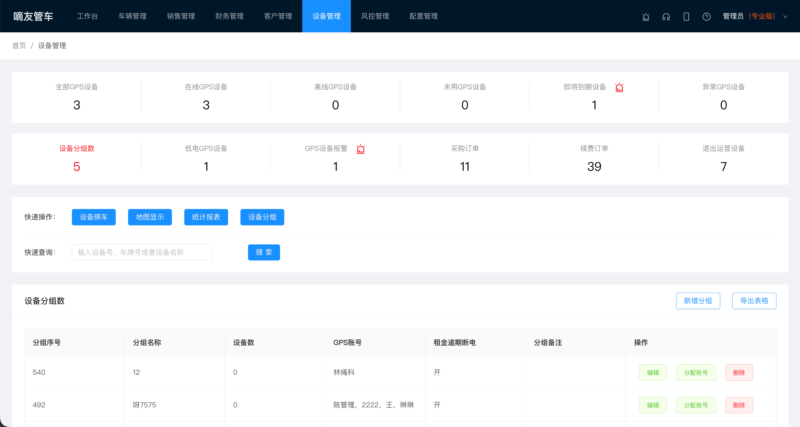Click the 设备管理 breadcrumb text

[x=52, y=46]
